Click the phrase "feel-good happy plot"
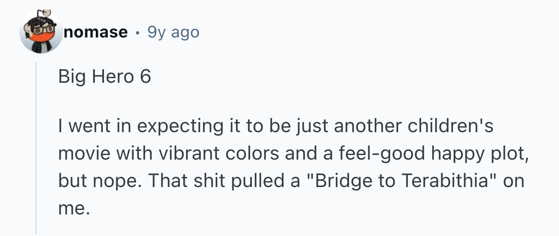 point(439,153)
